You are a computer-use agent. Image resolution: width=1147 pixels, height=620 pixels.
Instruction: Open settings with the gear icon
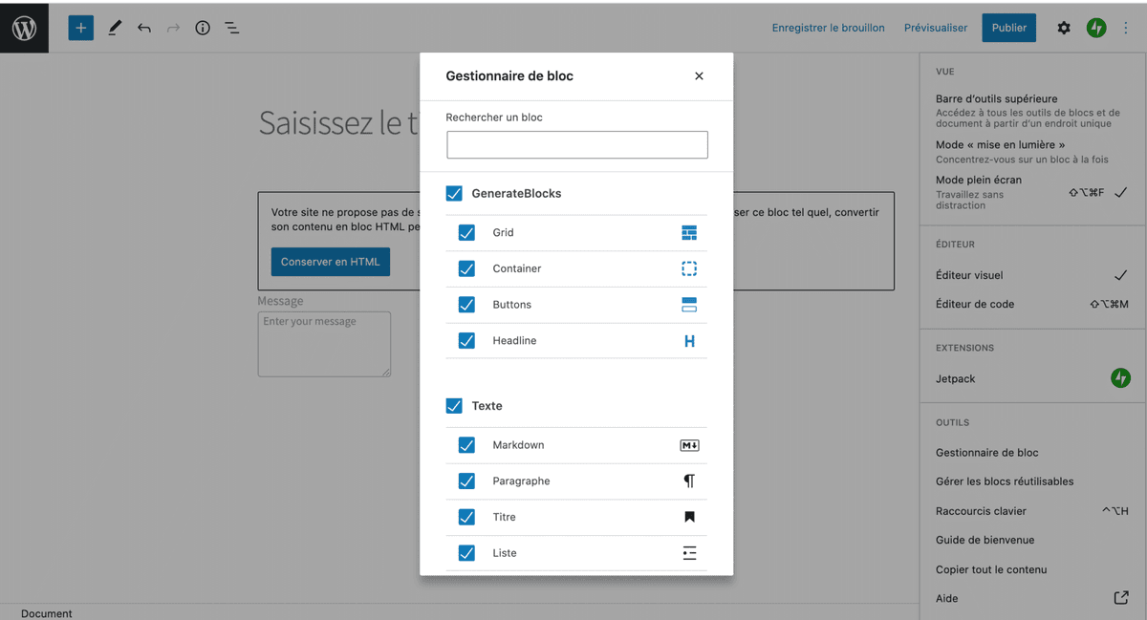click(x=1064, y=28)
